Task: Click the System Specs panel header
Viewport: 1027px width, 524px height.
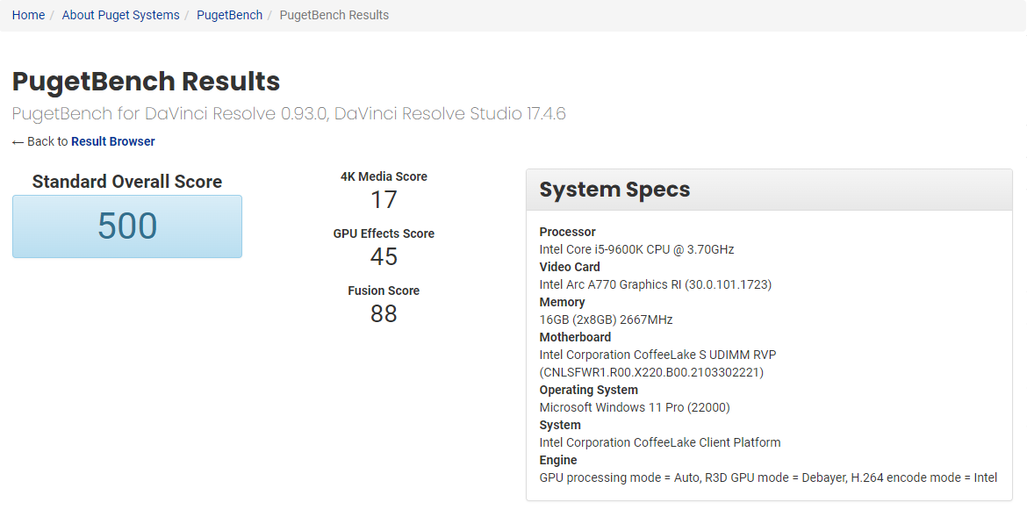Action: click(x=769, y=190)
